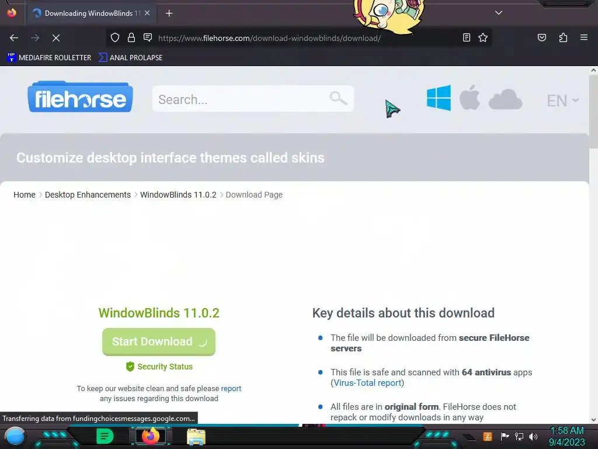Open Action Center flag tray icon

coord(505,436)
